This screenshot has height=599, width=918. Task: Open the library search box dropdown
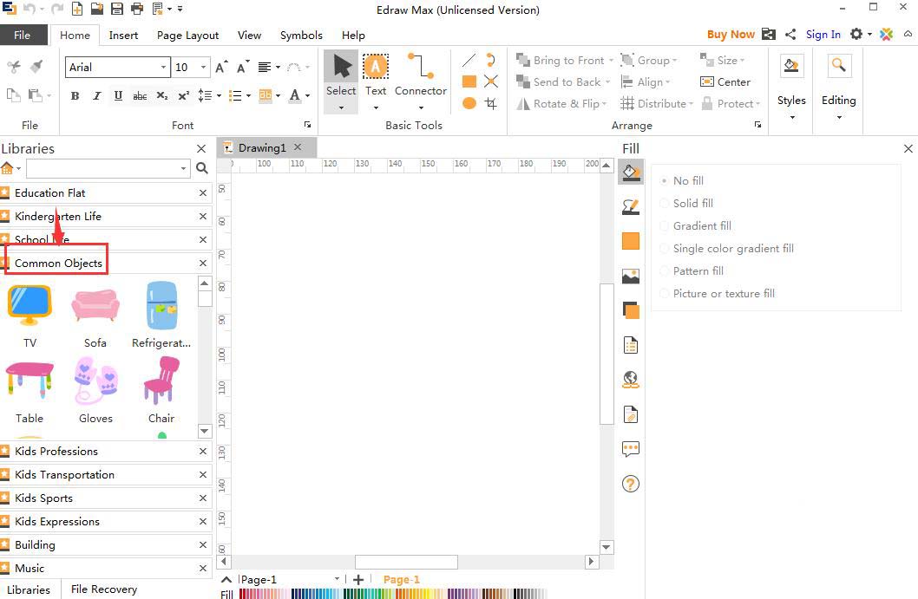(183, 168)
